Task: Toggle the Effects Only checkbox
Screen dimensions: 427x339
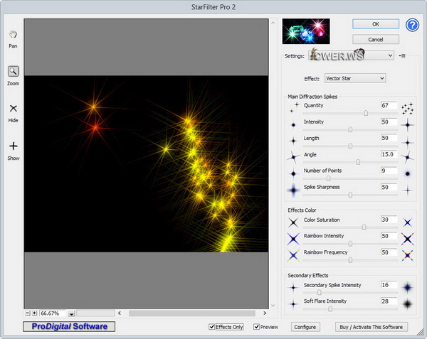Action: coord(212,327)
